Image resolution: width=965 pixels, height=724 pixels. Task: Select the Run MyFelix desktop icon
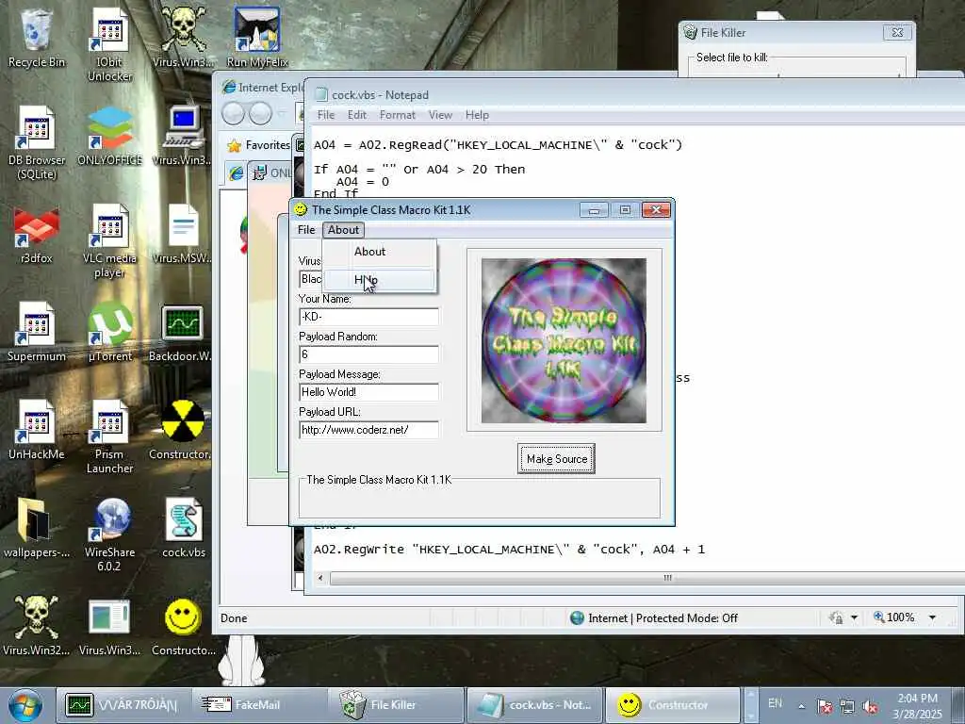(x=257, y=38)
